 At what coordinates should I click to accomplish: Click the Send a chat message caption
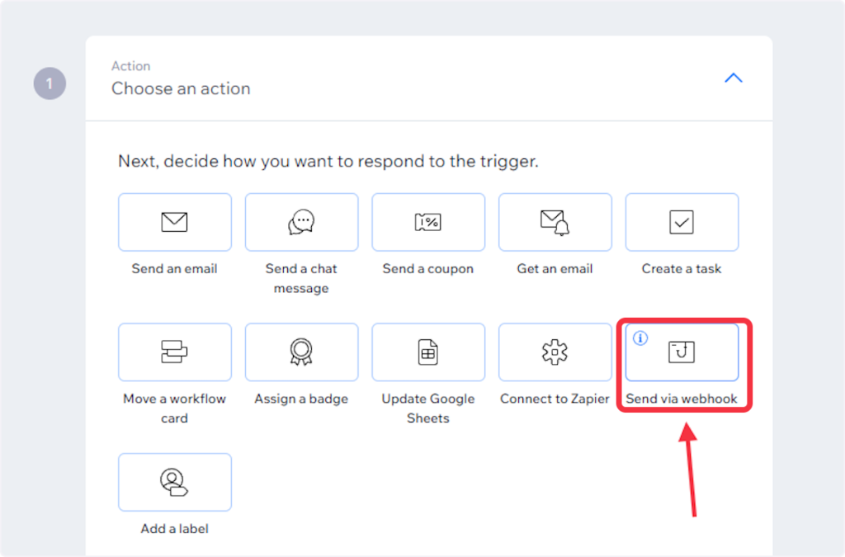(301, 278)
